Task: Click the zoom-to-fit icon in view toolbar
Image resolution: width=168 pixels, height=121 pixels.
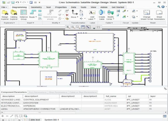Action: [x=83, y=27]
